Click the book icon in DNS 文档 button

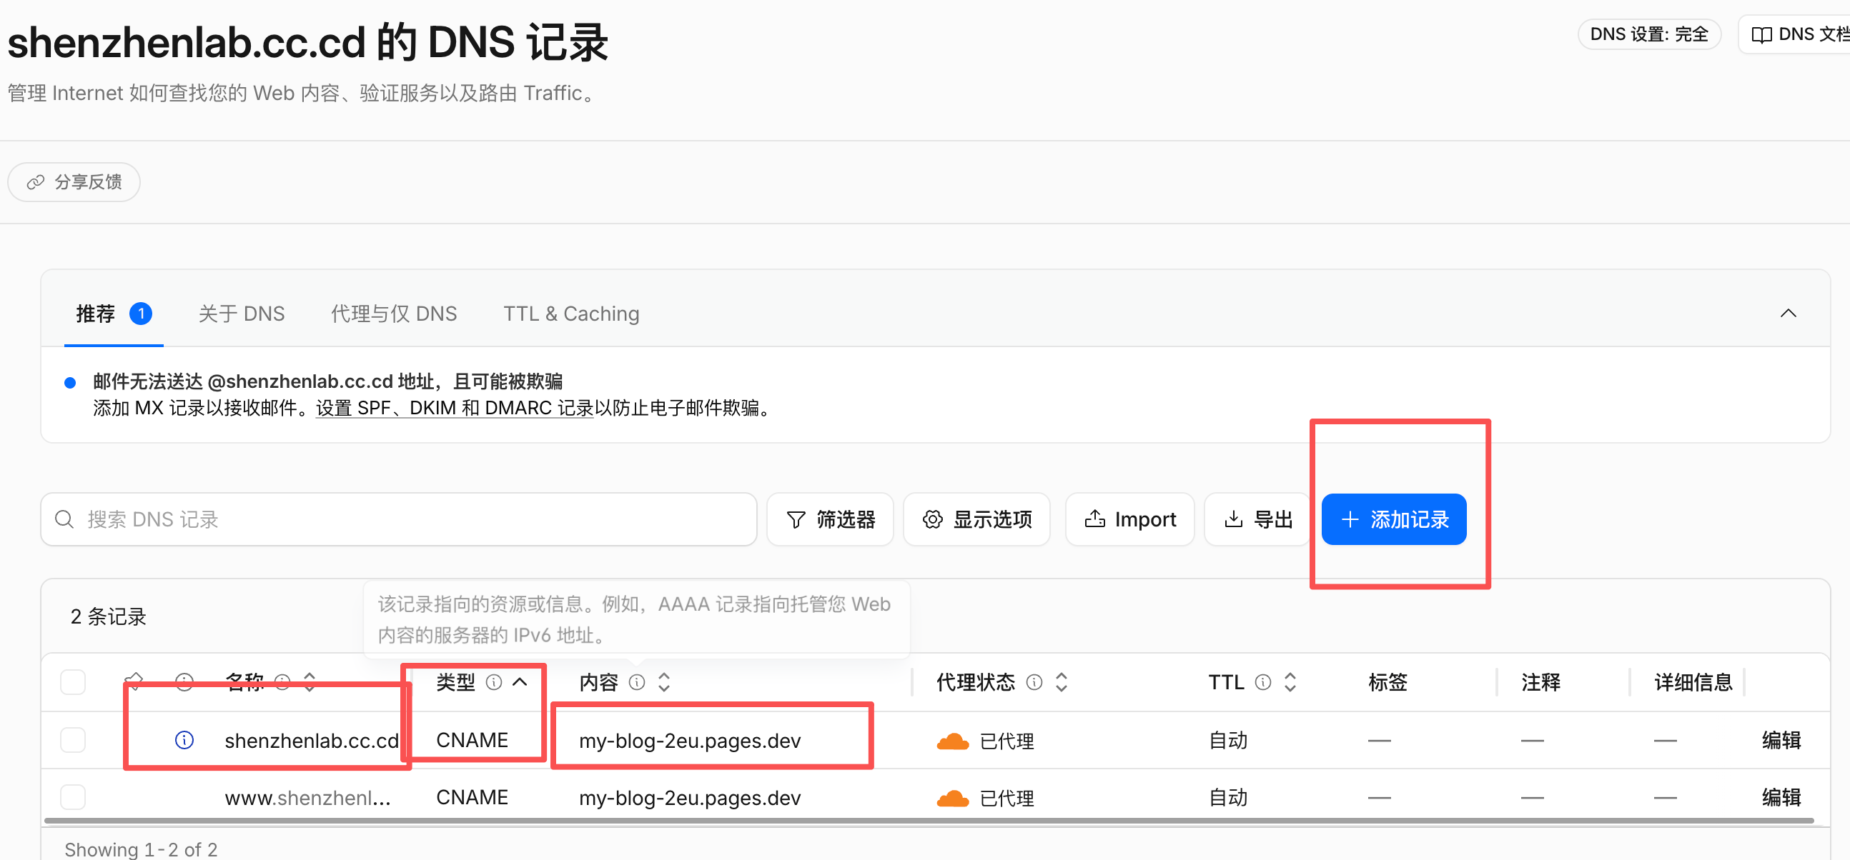1761,34
